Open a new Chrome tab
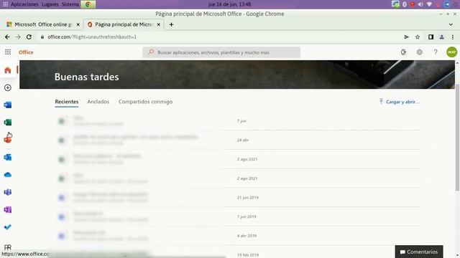The image size is (460, 258). 171,24
